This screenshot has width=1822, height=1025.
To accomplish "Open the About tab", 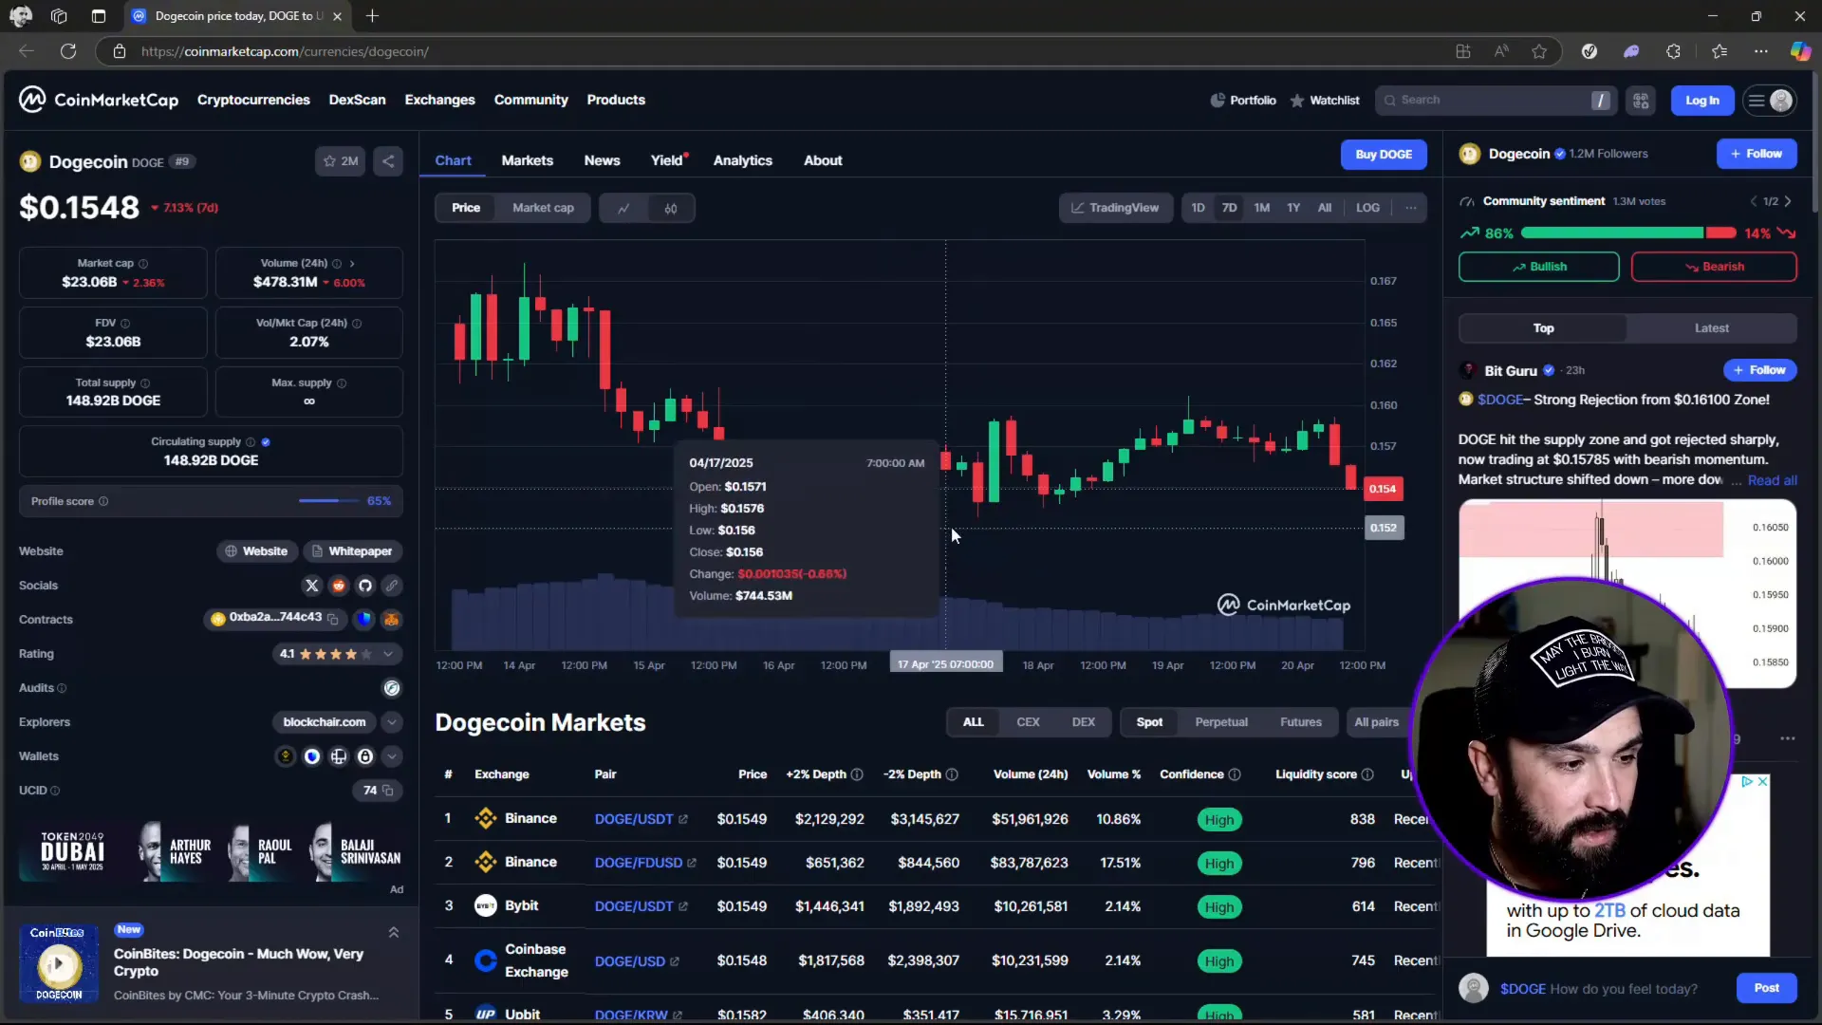I will (x=823, y=160).
